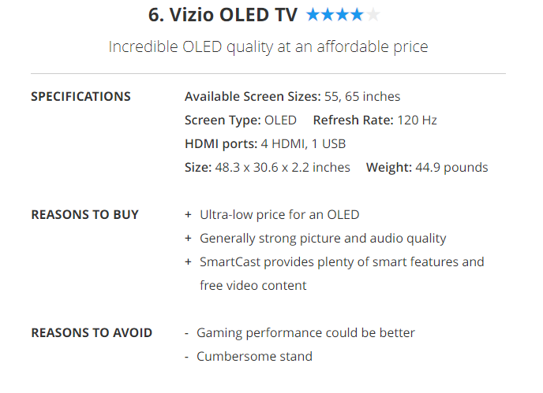Click the Screen Type OLED text
543x393 pixels.
241,120
